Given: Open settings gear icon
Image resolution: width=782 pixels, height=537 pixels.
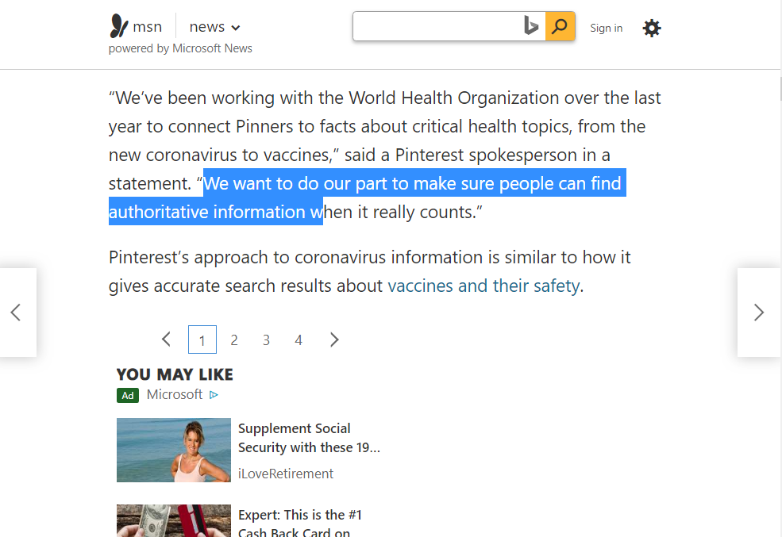Looking at the screenshot, I should [651, 28].
